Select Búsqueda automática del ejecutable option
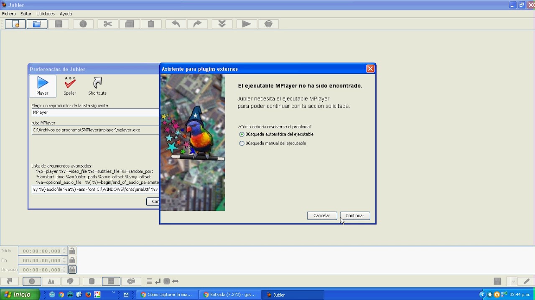The image size is (535, 300). pyautogui.click(x=276, y=135)
